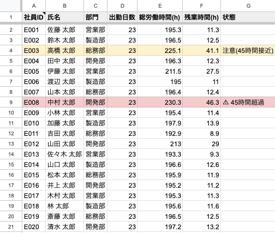Select overtime value 11.6

tap(201, 206)
